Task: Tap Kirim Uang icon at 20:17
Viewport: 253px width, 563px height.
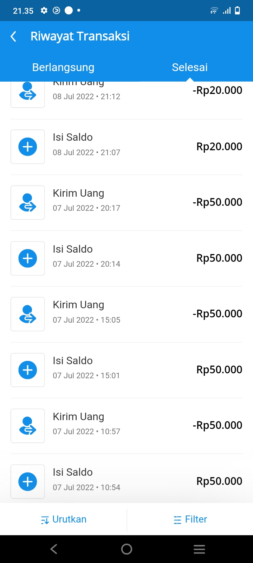Action: tap(28, 203)
